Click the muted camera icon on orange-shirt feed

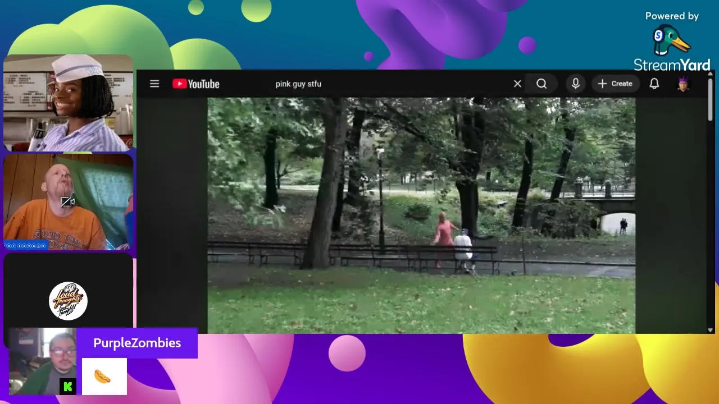tap(68, 202)
